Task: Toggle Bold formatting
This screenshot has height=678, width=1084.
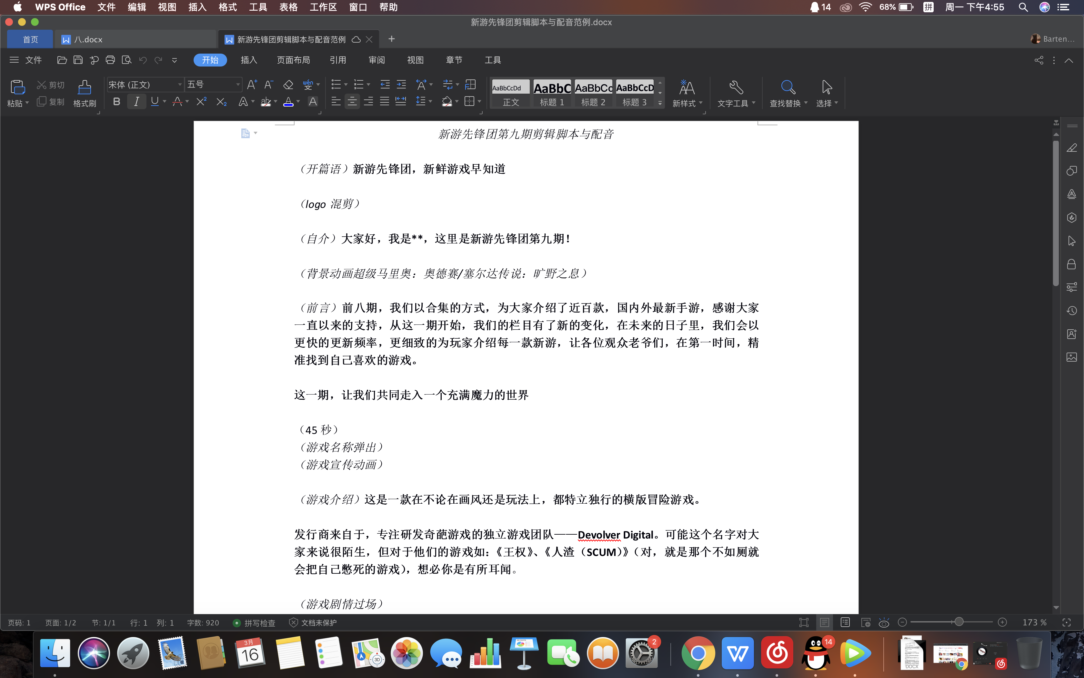Action: click(116, 102)
